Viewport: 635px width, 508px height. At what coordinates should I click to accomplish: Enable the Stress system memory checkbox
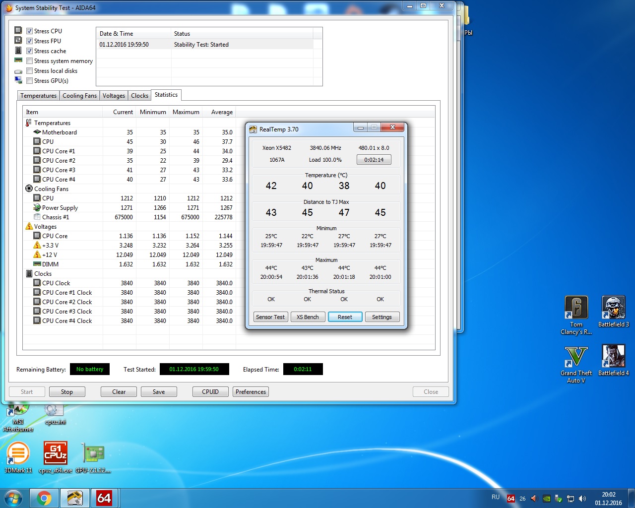click(x=30, y=61)
